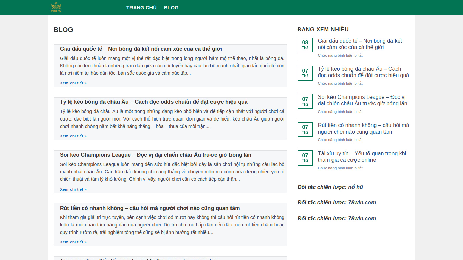
Task: Open sidebar link Tài xỉu uy tín
Action: pos(362,157)
